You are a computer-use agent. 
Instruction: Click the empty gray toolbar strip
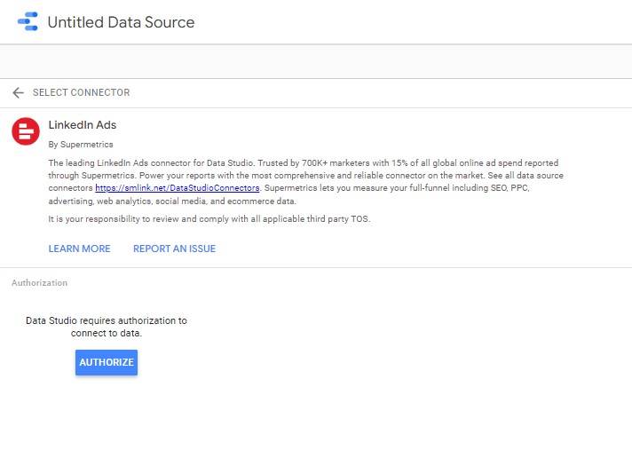click(316, 61)
